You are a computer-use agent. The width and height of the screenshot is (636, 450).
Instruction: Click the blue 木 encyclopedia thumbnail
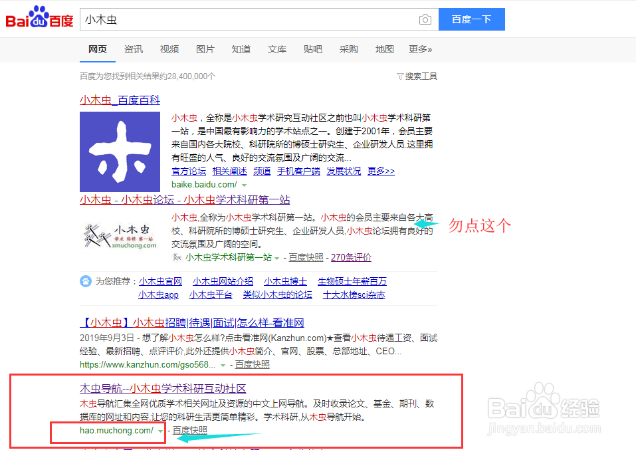[120, 152]
